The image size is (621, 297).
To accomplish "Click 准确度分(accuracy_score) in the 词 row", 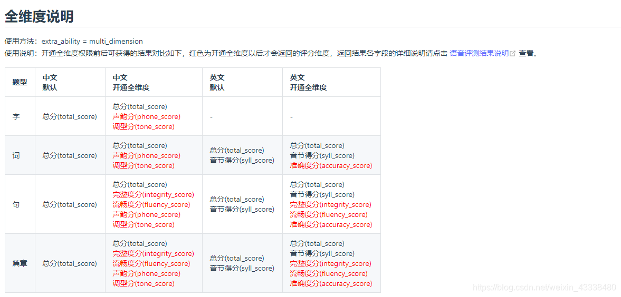I will (x=331, y=165).
